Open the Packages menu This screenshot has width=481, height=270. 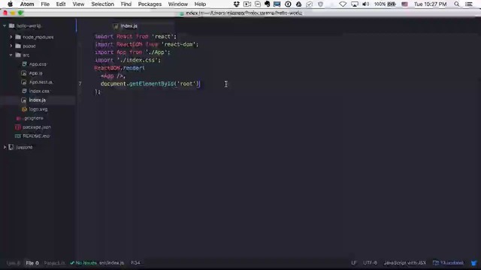tap(150, 4)
